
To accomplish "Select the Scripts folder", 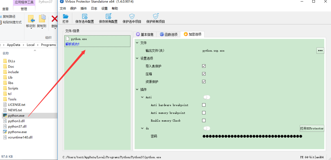I will (11, 88).
